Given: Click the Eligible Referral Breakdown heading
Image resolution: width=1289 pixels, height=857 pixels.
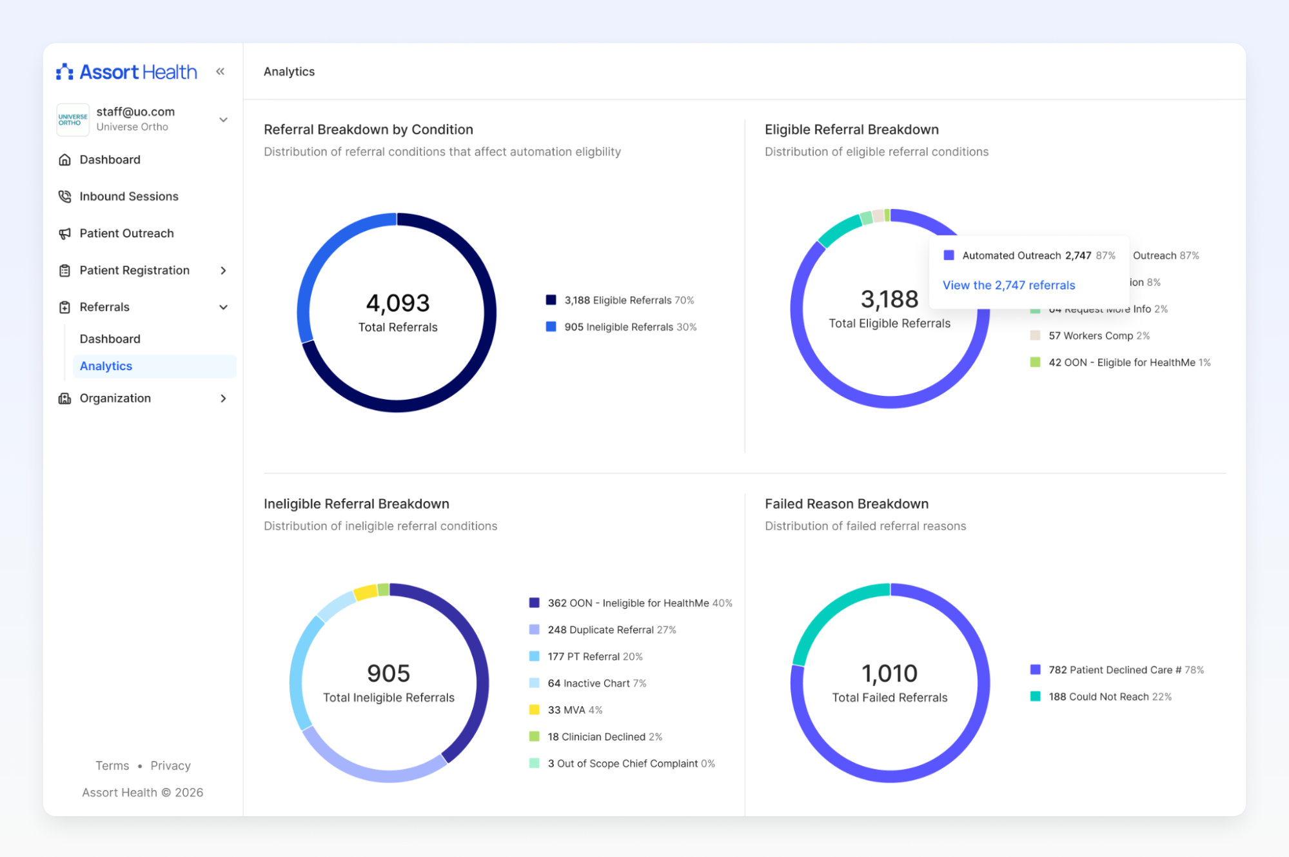Looking at the screenshot, I should tap(851, 130).
